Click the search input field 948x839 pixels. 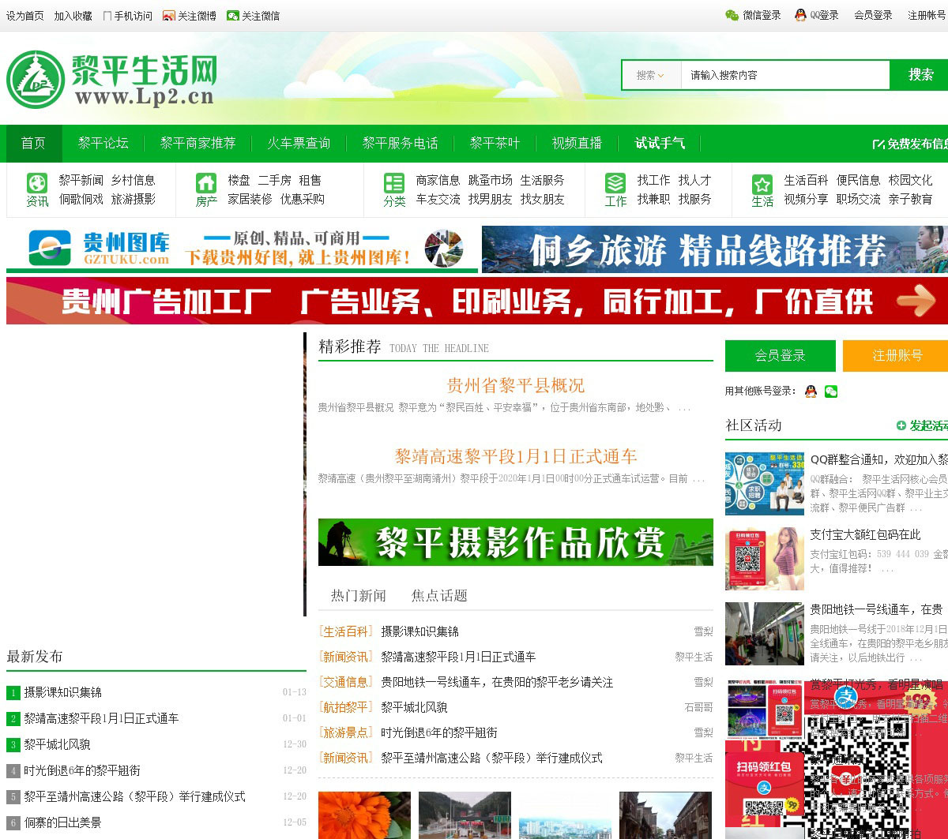pos(784,75)
